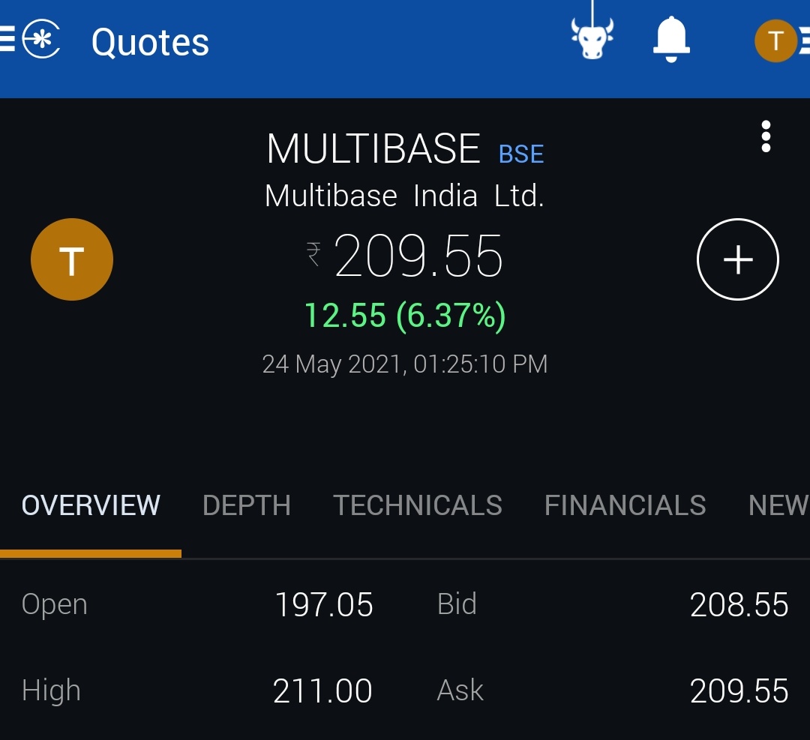The height and width of the screenshot is (740, 810).
Task: Tap the High label
Action: 51,691
